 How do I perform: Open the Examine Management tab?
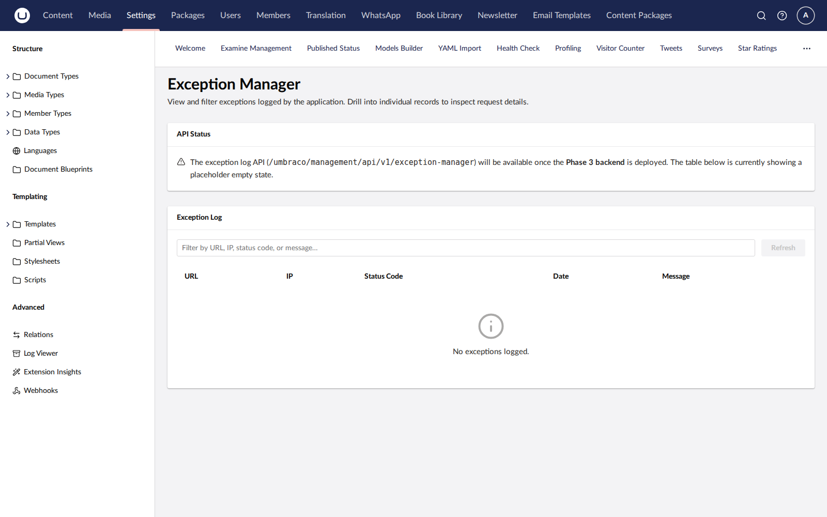256,49
